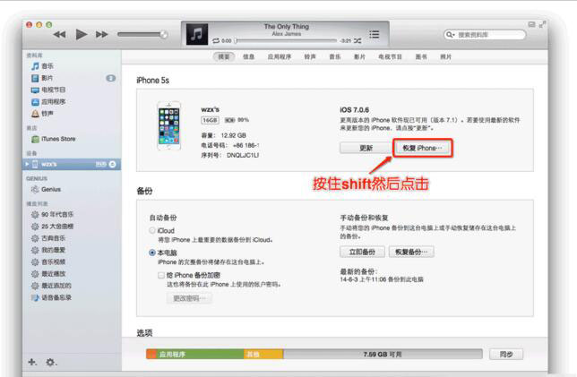The height and width of the screenshot is (377, 577).
Task: Switch to the 影片 movies tab
Action: point(359,56)
